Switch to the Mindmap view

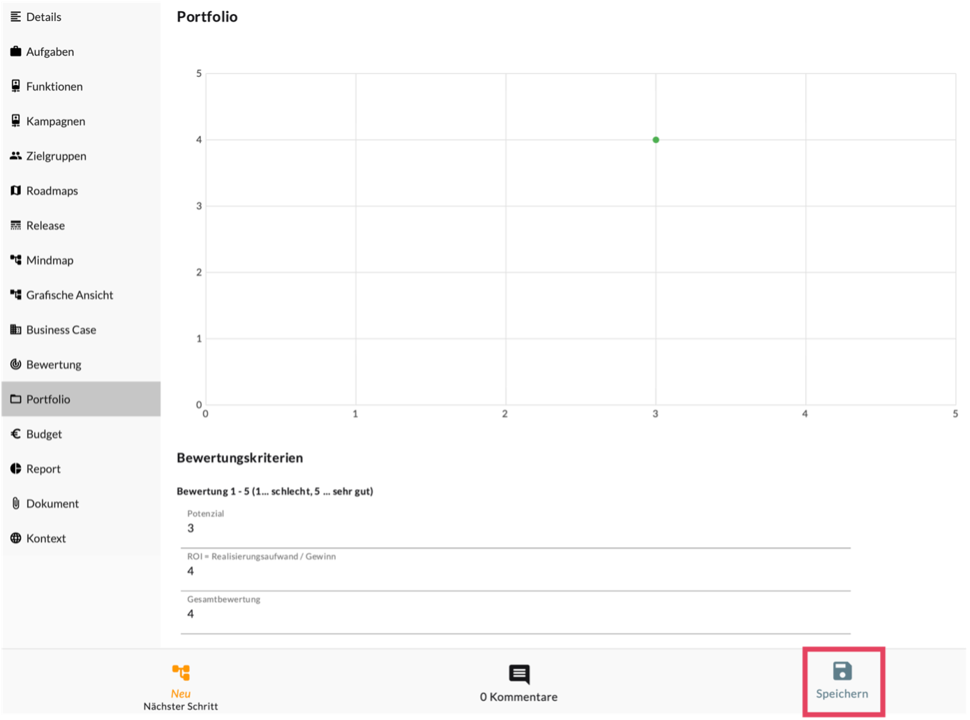pyautogui.click(x=50, y=260)
